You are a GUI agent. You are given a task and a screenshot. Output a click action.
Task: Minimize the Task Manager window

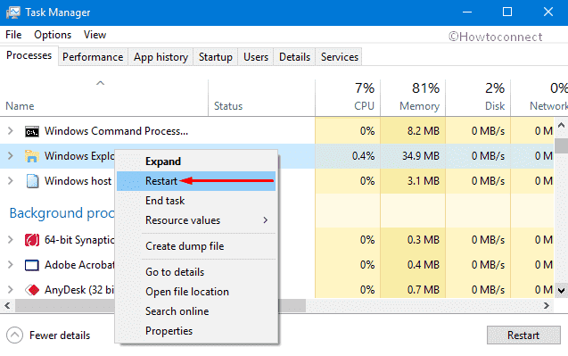[x=467, y=12]
